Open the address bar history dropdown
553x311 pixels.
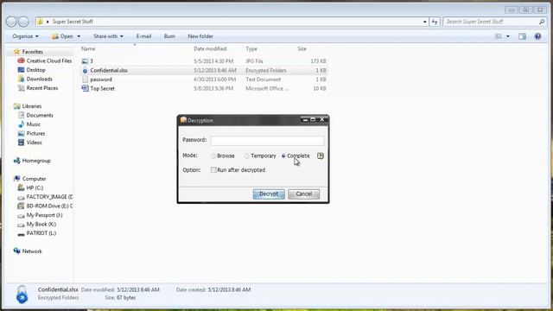[x=424, y=22]
